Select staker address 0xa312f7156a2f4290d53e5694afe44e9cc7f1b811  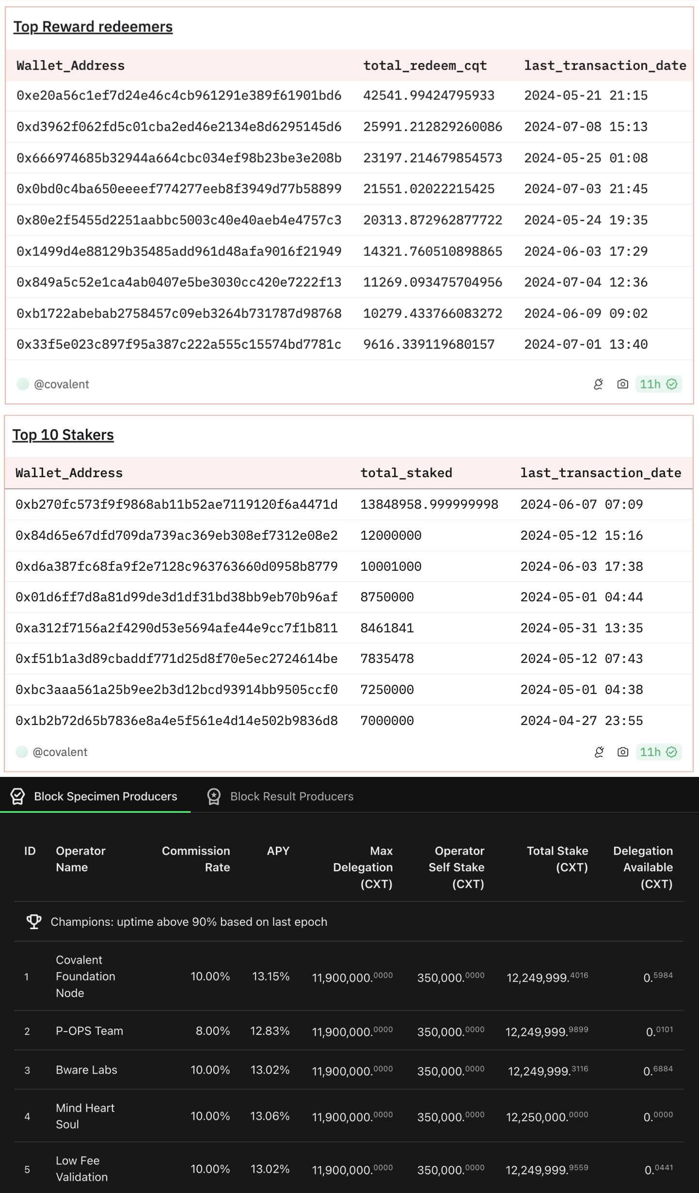tap(176, 628)
